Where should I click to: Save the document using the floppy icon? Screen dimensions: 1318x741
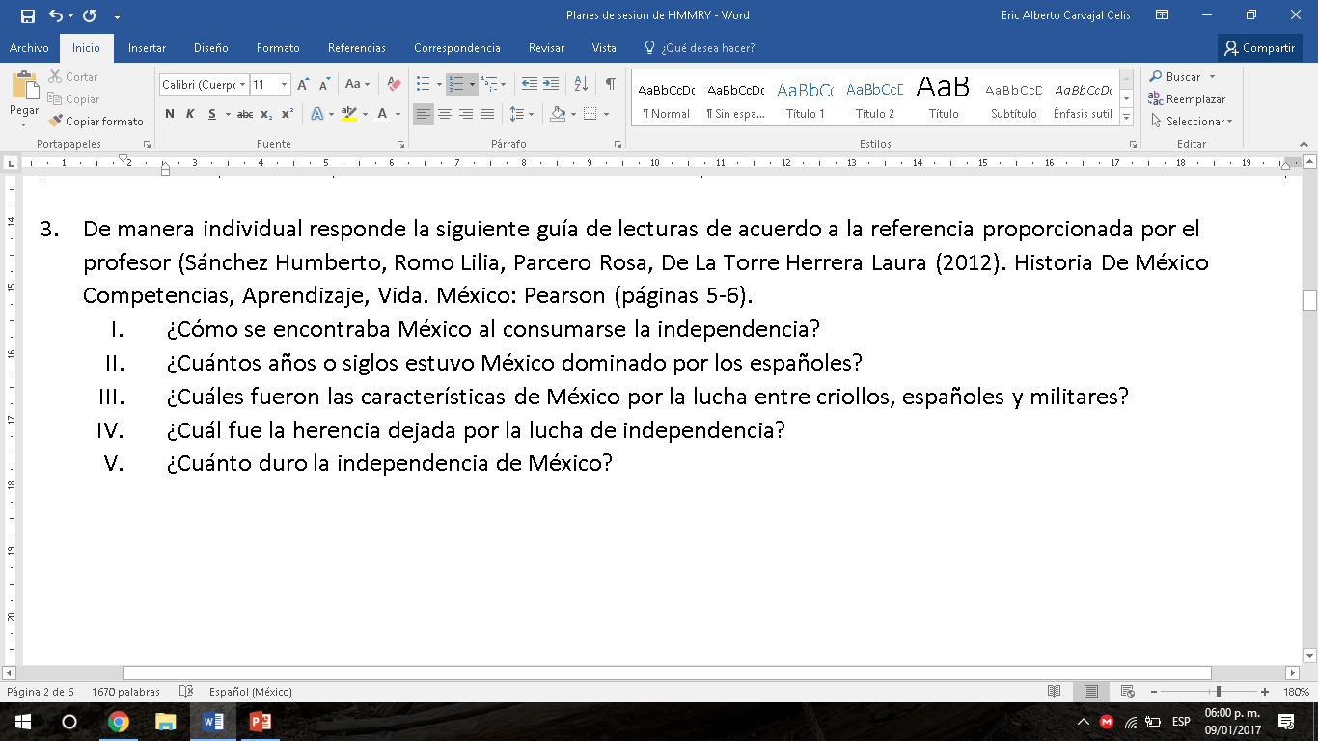27,15
